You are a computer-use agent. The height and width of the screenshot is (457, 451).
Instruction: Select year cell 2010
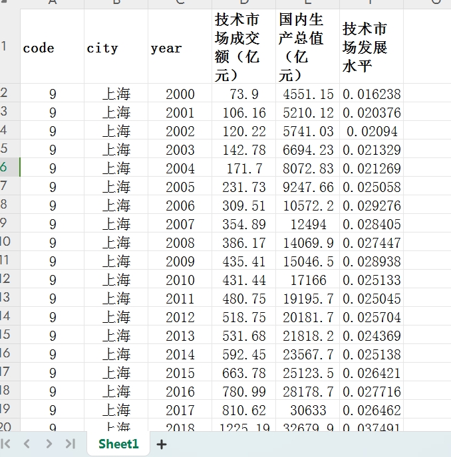[x=180, y=280]
